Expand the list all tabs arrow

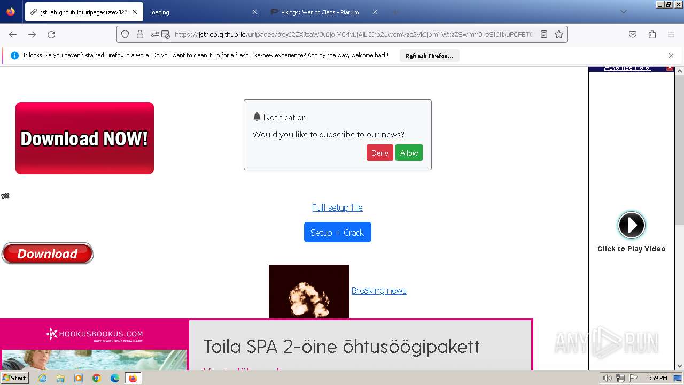point(623,12)
